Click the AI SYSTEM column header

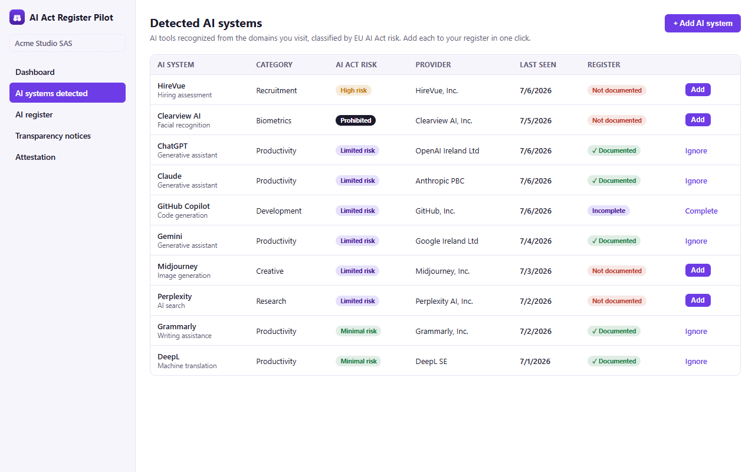pos(176,65)
